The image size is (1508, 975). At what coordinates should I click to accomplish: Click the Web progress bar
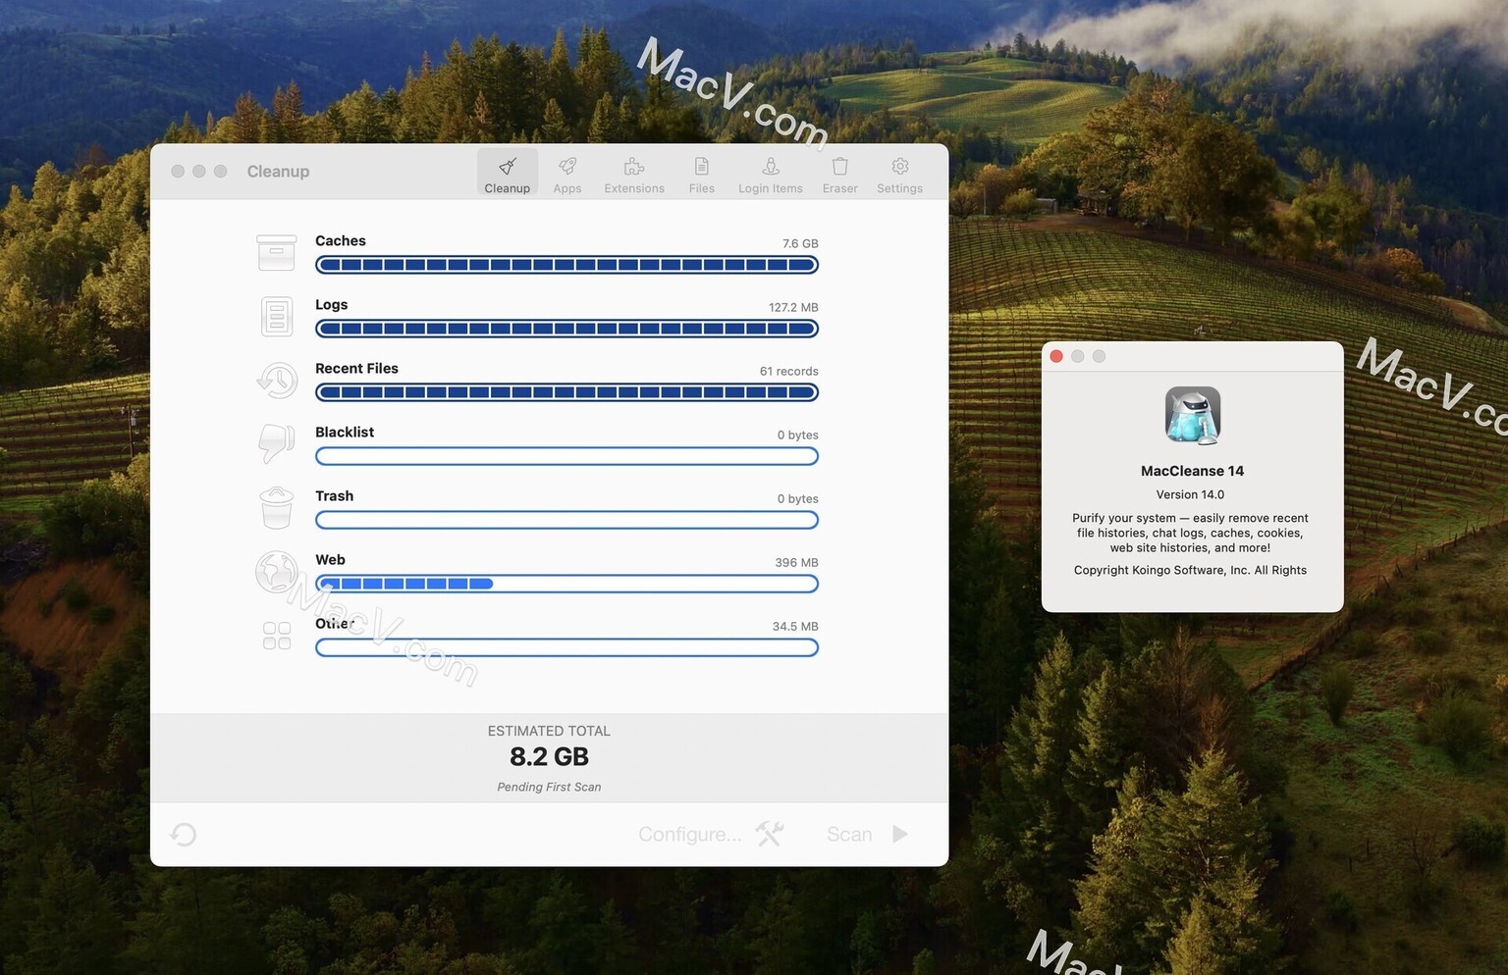[566, 584]
